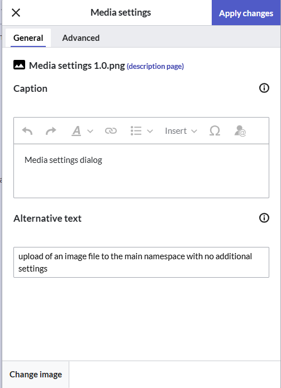Close the Media settings dialog
This screenshot has width=281, height=388.
pos(16,13)
